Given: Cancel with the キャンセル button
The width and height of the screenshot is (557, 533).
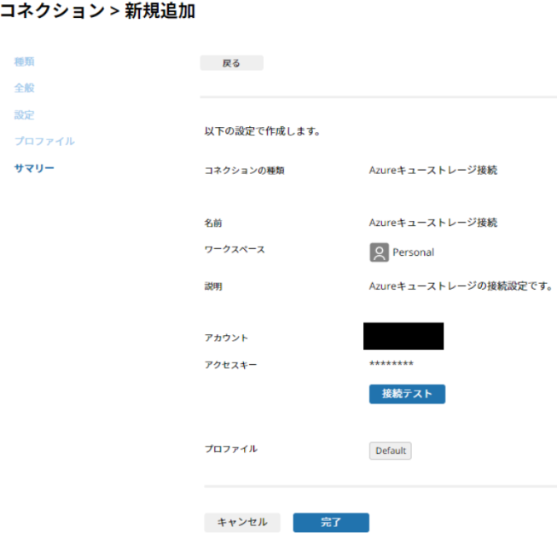Looking at the screenshot, I should (242, 523).
